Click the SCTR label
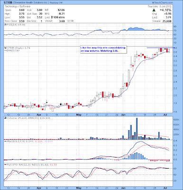 click(71, 21)
